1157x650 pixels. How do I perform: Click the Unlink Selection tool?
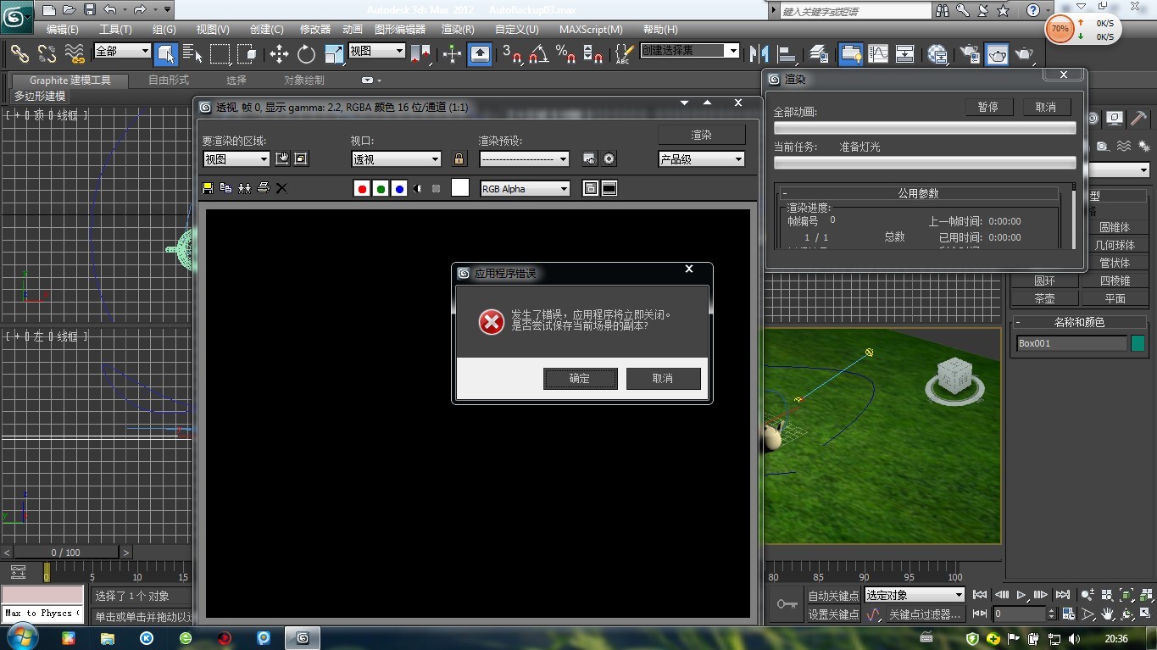click(47, 54)
